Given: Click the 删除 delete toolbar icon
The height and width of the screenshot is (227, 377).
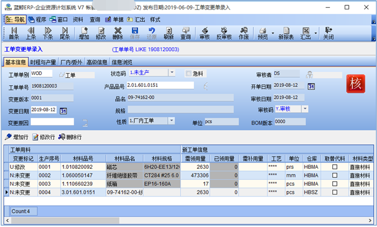Looking at the screenshot, I should (118, 33).
